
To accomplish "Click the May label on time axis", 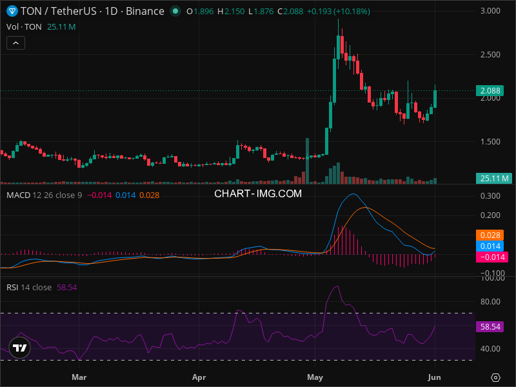I will pyautogui.click(x=315, y=377).
